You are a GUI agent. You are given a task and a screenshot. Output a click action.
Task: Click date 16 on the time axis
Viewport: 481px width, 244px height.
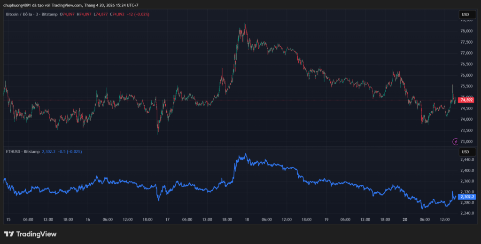pyautogui.click(x=88, y=220)
